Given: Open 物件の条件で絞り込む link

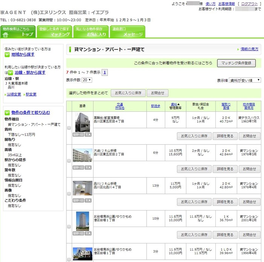Looking at the screenshot, I should tap(31, 113).
